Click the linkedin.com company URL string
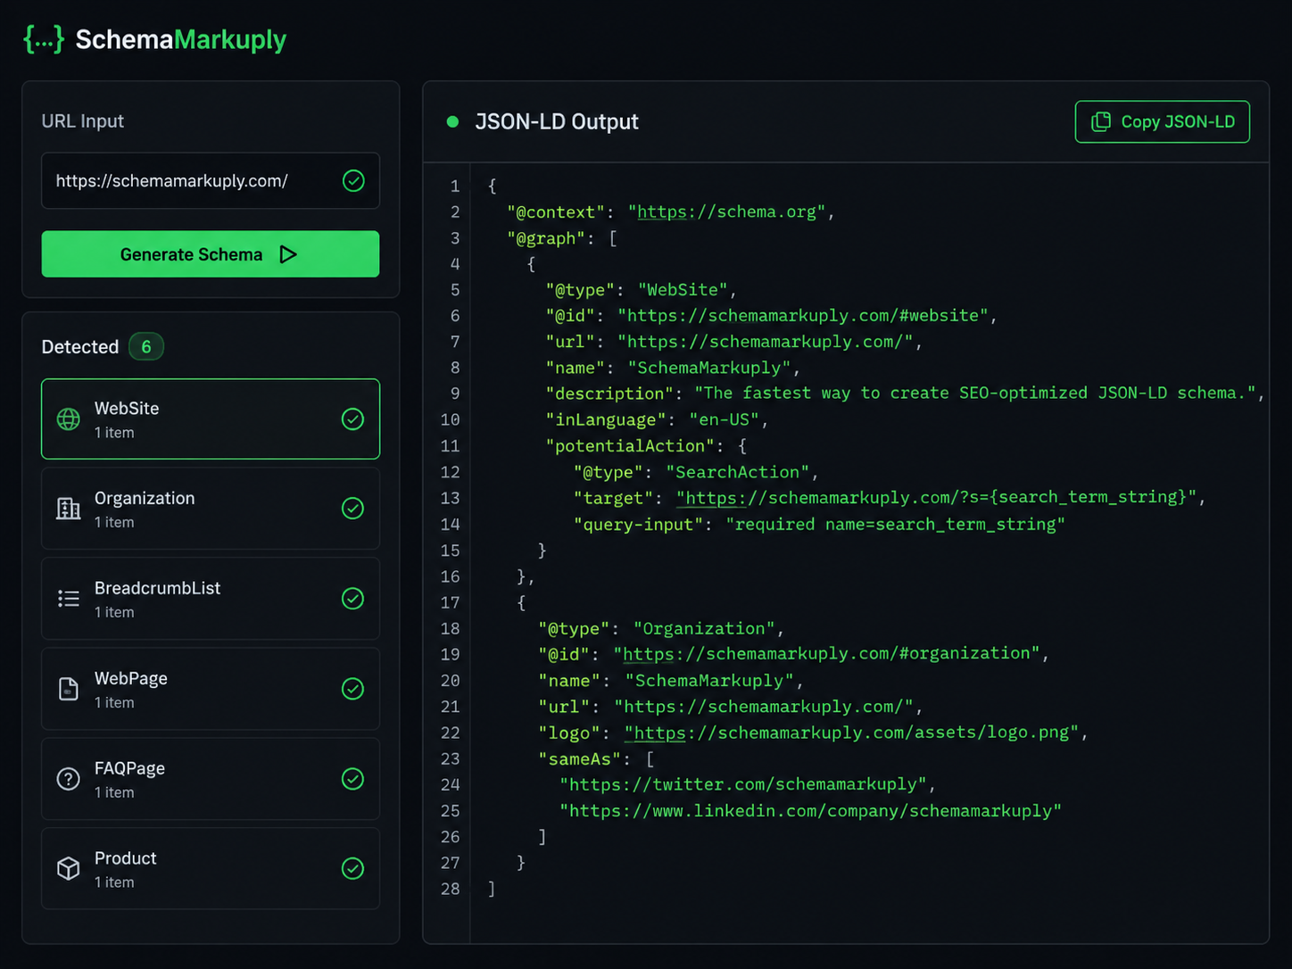1292x969 pixels. (810, 810)
